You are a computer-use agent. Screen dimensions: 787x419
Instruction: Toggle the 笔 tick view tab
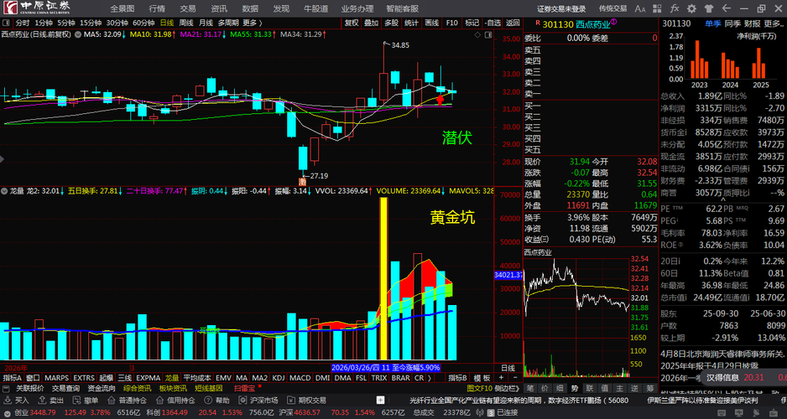click(529, 389)
